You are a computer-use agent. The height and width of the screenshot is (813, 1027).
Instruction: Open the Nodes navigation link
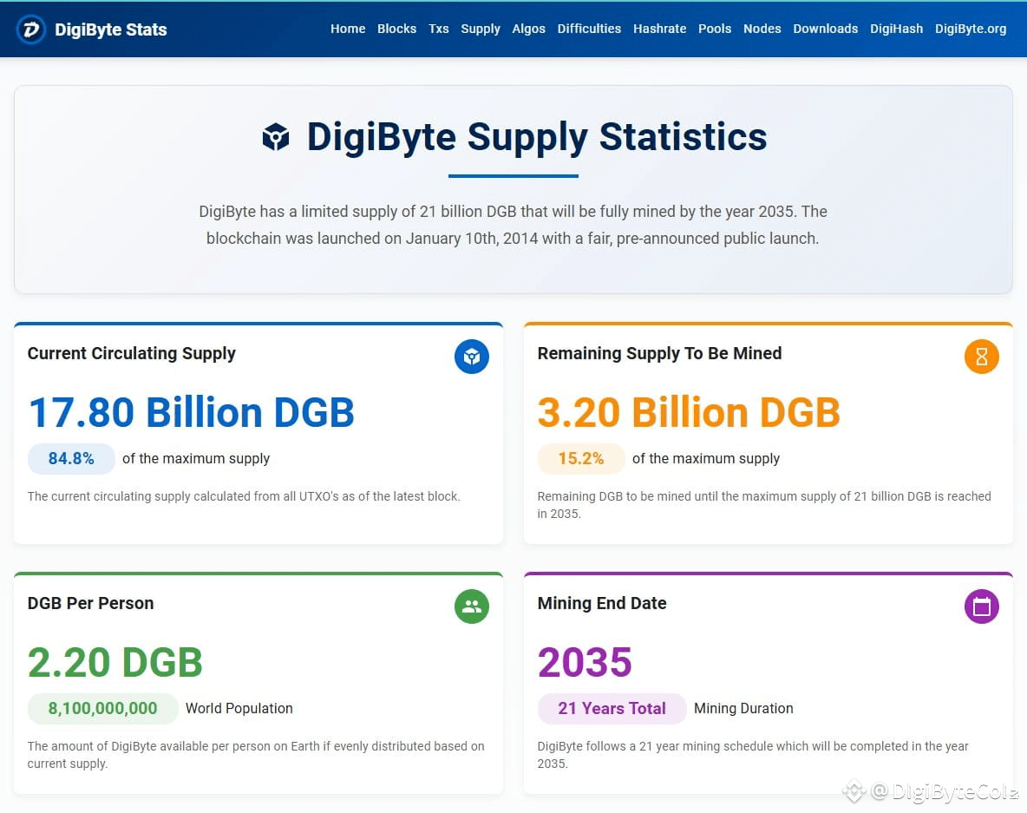[762, 29]
